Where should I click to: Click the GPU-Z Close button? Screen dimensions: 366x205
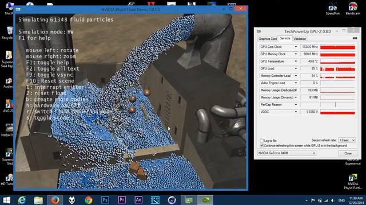[348, 153]
